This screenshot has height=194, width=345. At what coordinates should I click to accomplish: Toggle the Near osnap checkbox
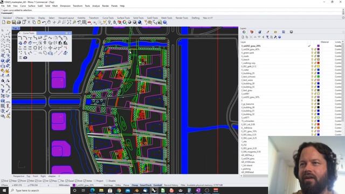(11, 181)
